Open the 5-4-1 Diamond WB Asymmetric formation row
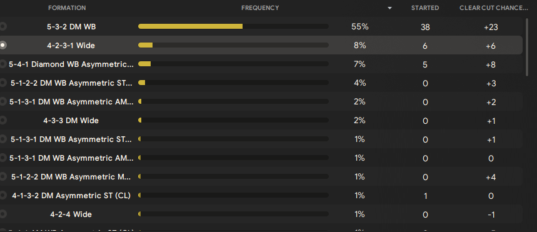The image size is (537, 232). 261,64
